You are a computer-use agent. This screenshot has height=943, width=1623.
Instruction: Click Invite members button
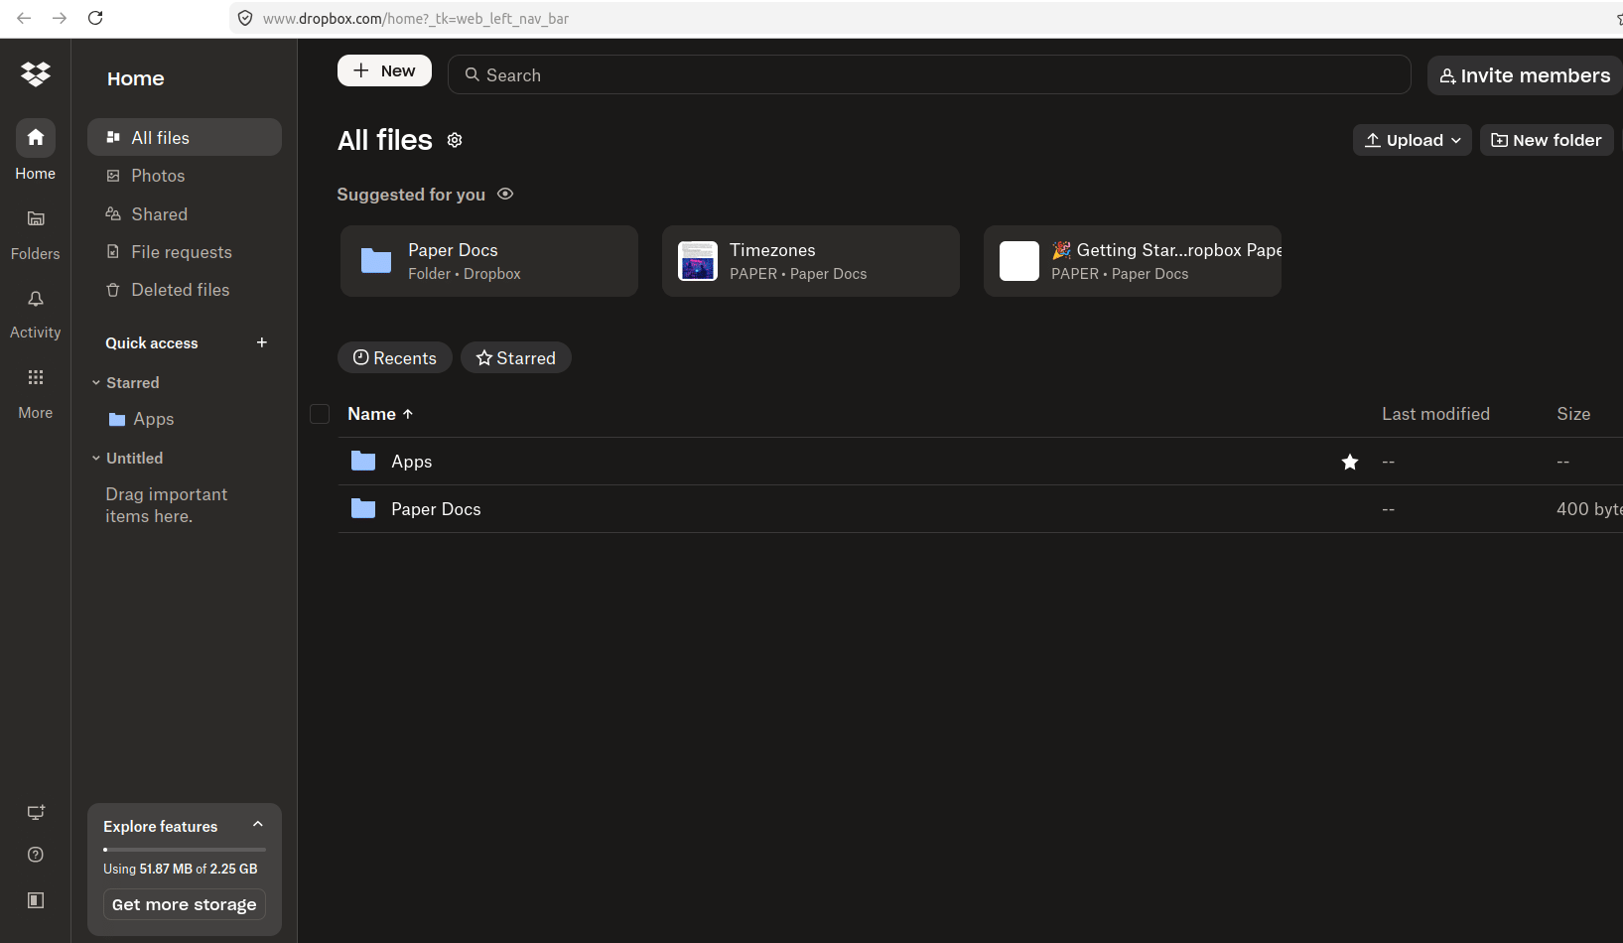tap(1525, 75)
